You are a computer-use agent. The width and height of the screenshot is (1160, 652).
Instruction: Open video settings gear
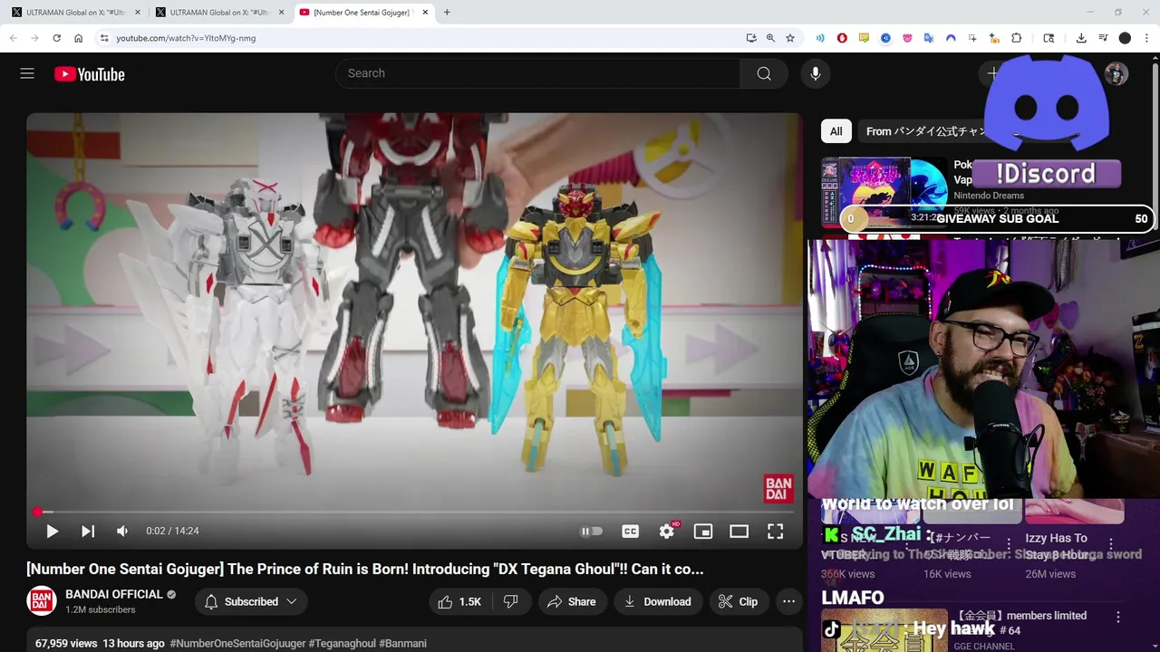click(x=667, y=532)
